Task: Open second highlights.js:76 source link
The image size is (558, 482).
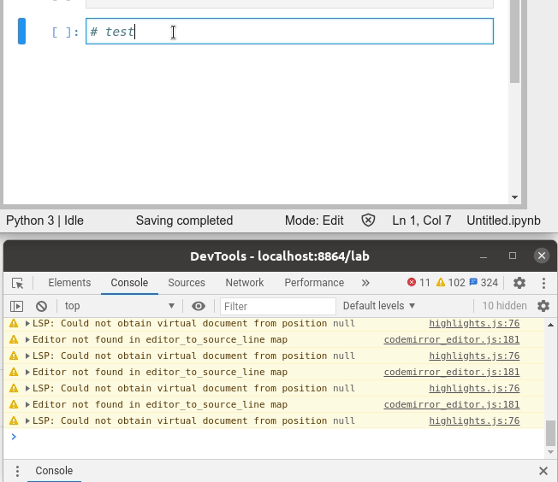Action: pyautogui.click(x=474, y=356)
